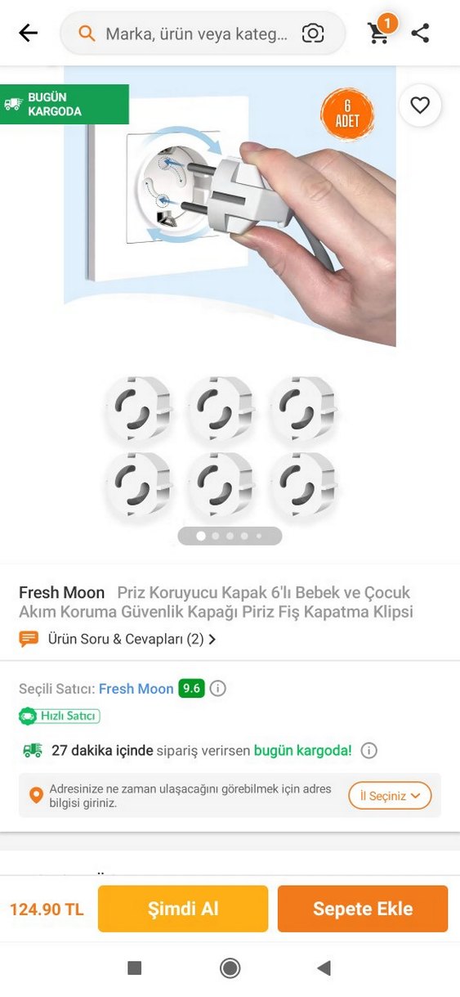
Task: Open the shopping cart icon
Action: coord(379,33)
